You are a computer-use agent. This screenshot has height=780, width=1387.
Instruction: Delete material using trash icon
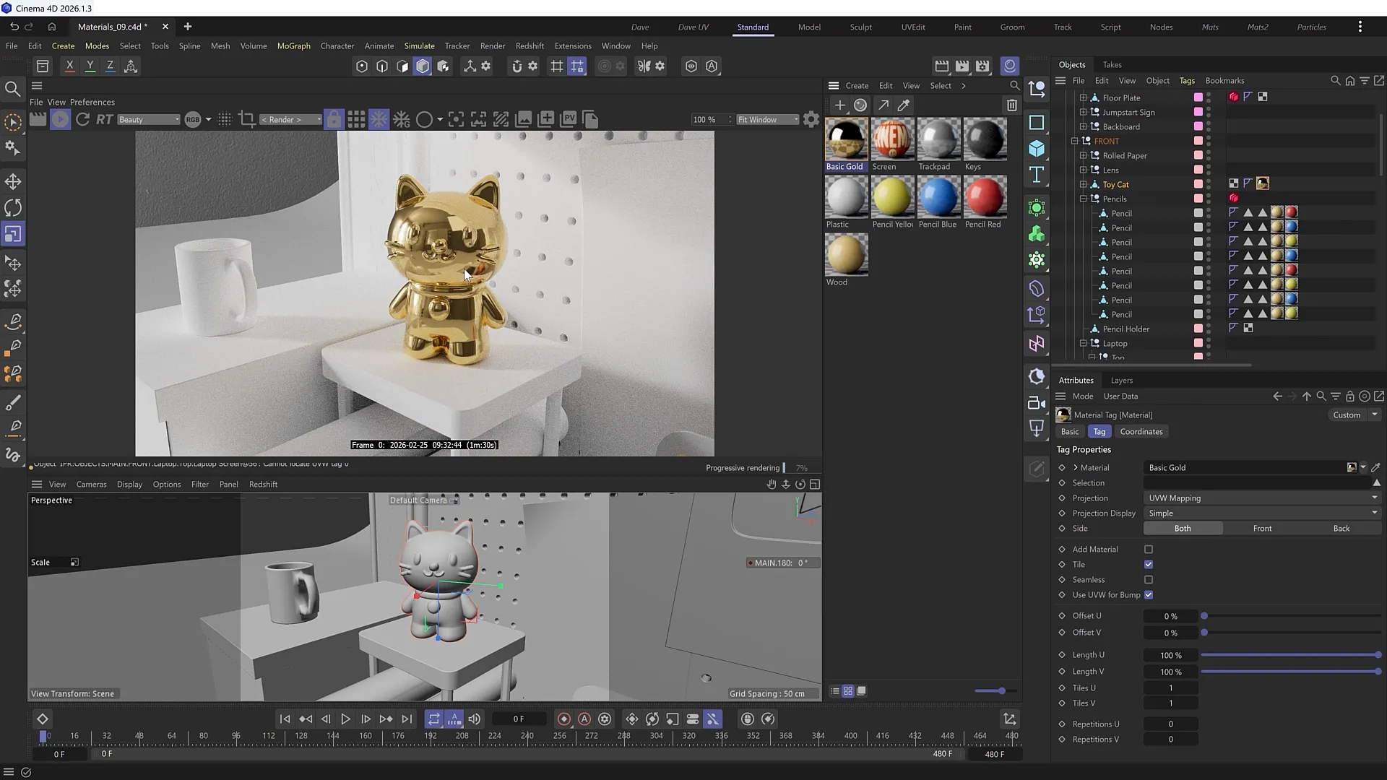pos(1011,105)
